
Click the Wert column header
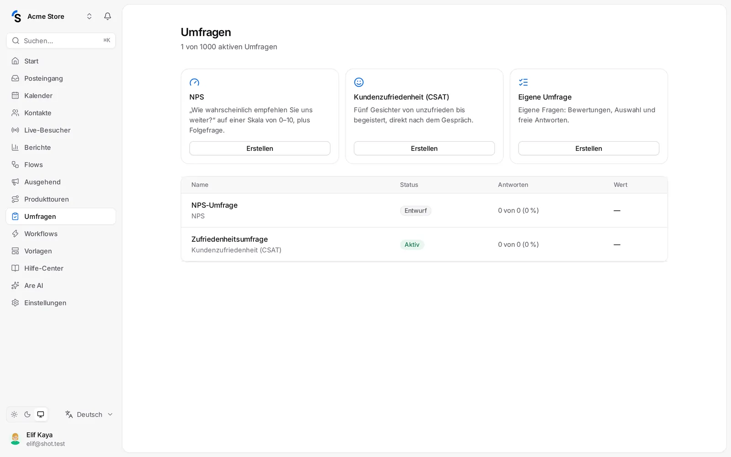point(620,185)
